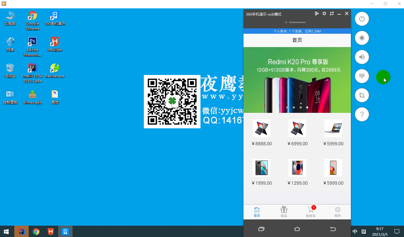Open HBuilder from the taskbar
Viewport: 404px width, 237px height.
(51, 231)
